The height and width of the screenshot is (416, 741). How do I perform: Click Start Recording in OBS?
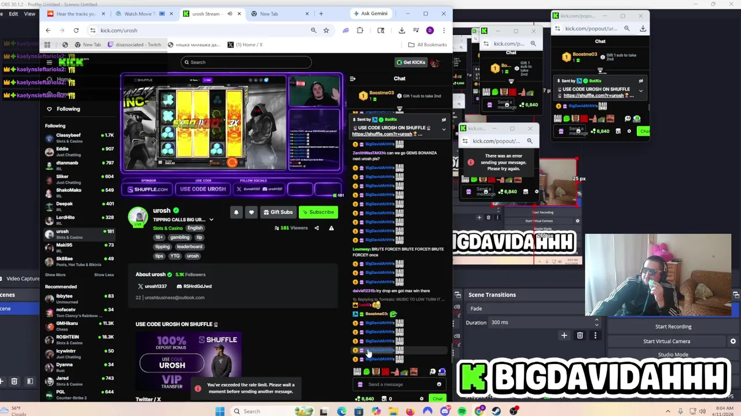[x=673, y=326]
